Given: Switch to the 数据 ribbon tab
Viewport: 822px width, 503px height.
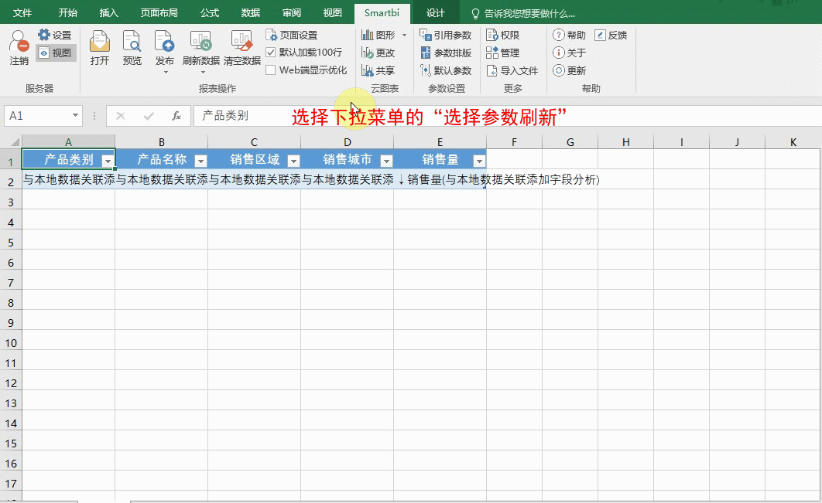Looking at the screenshot, I should [250, 12].
